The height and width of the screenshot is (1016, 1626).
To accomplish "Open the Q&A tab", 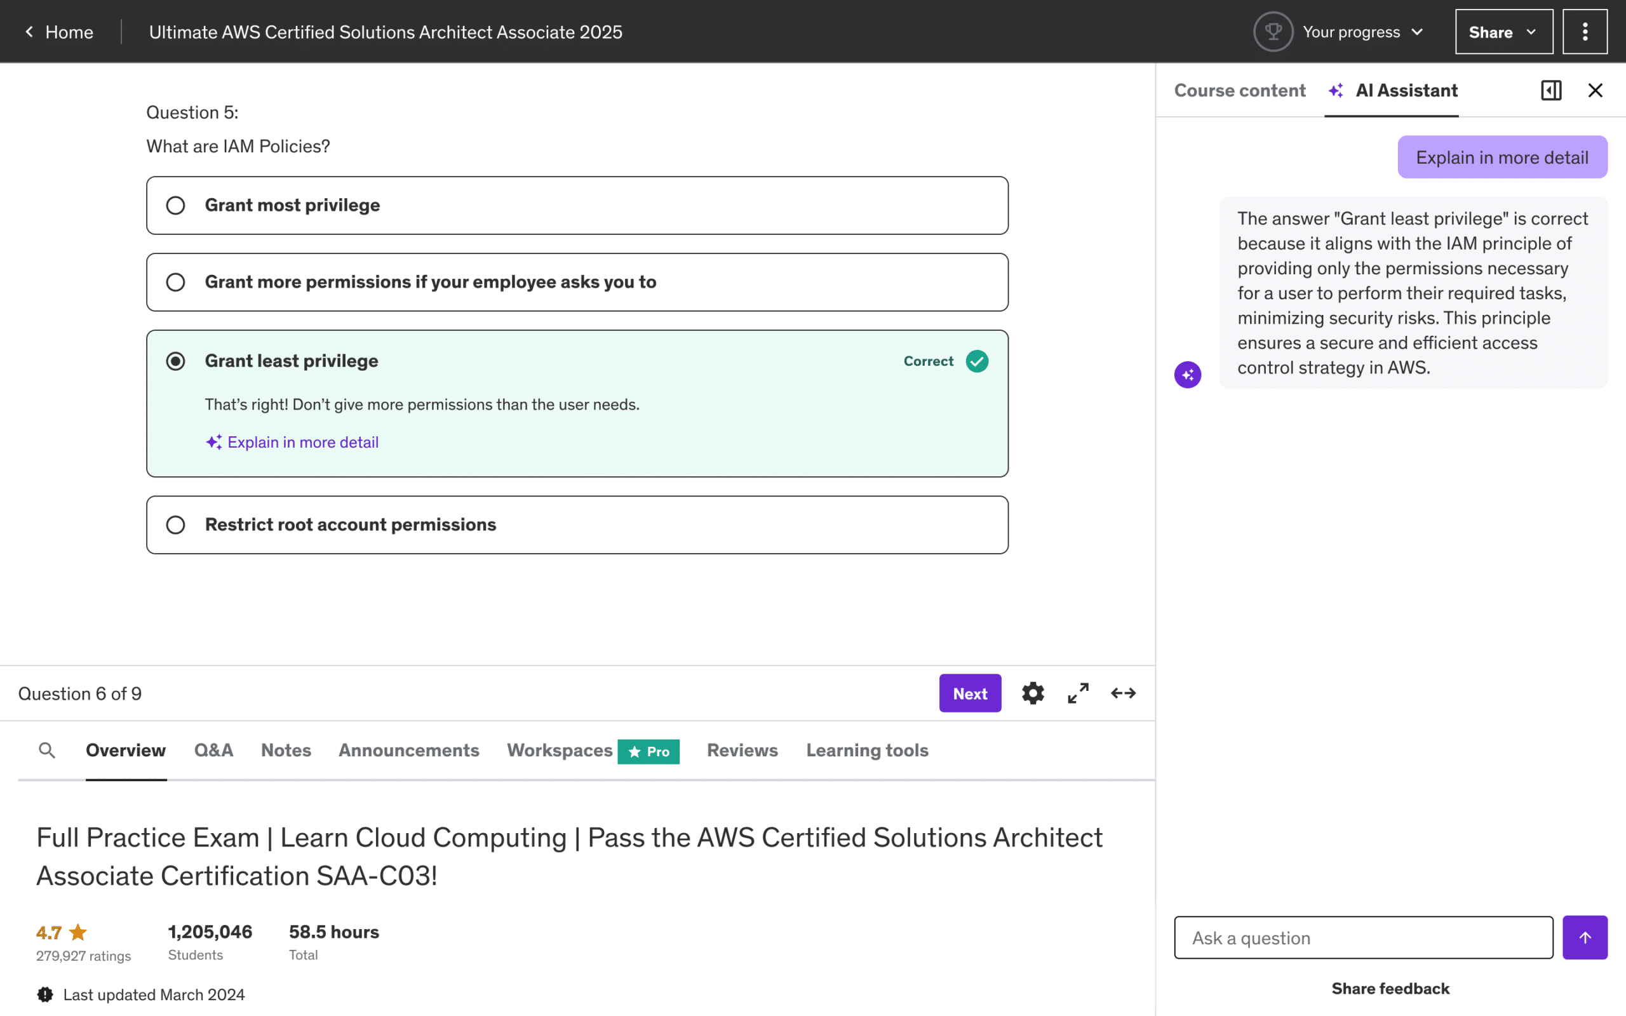I will pos(213,750).
